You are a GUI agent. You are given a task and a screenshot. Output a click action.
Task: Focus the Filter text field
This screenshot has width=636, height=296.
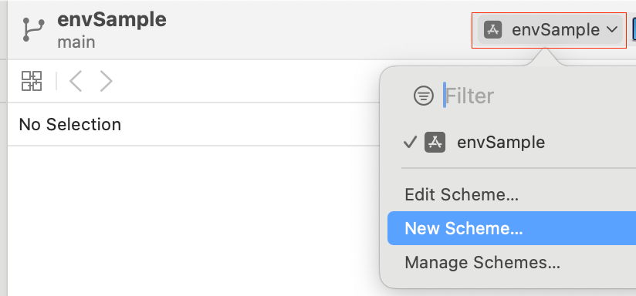[x=540, y=96]
